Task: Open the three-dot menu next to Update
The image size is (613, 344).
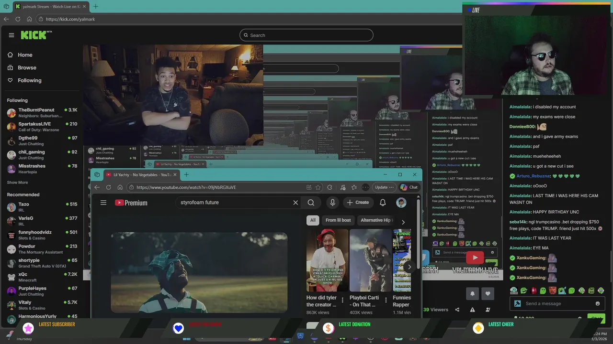Action: pyautogui.click(x=391, y=187)
